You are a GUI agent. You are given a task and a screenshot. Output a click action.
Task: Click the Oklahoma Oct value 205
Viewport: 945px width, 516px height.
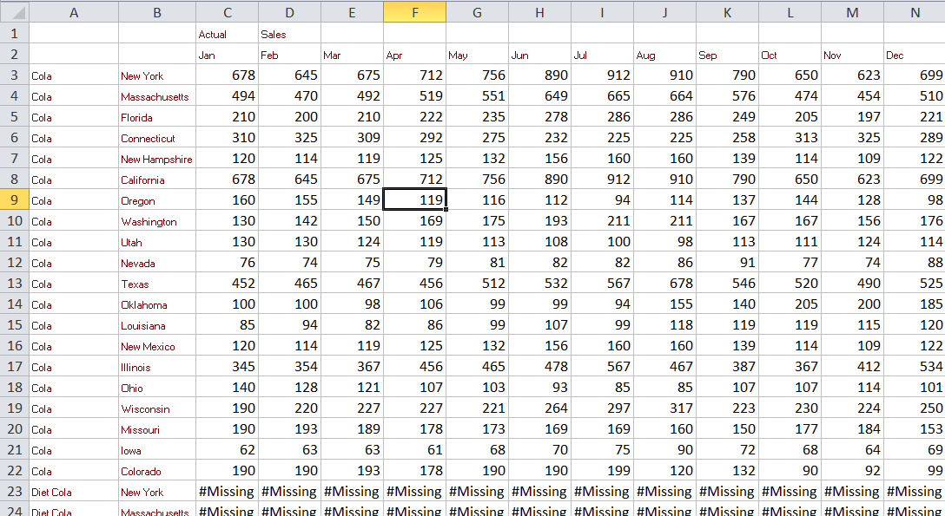click(x=790, y=304)
